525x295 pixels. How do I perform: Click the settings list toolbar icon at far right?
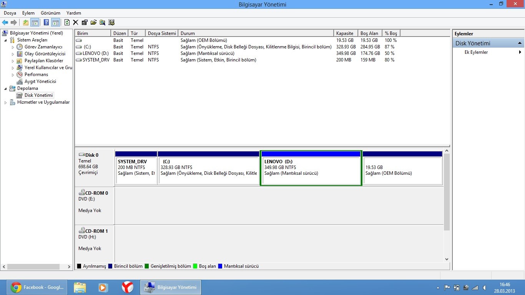[x=111, y=22]
